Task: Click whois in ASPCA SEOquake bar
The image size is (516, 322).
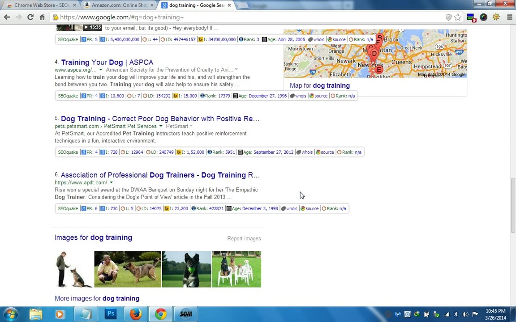Action: pos(298,96)
